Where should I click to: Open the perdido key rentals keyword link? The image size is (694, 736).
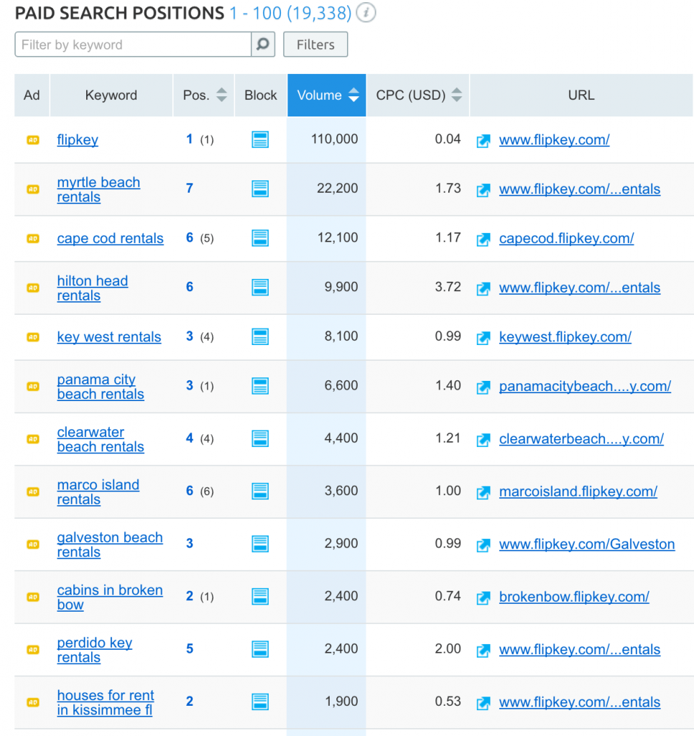coord(94,649)
